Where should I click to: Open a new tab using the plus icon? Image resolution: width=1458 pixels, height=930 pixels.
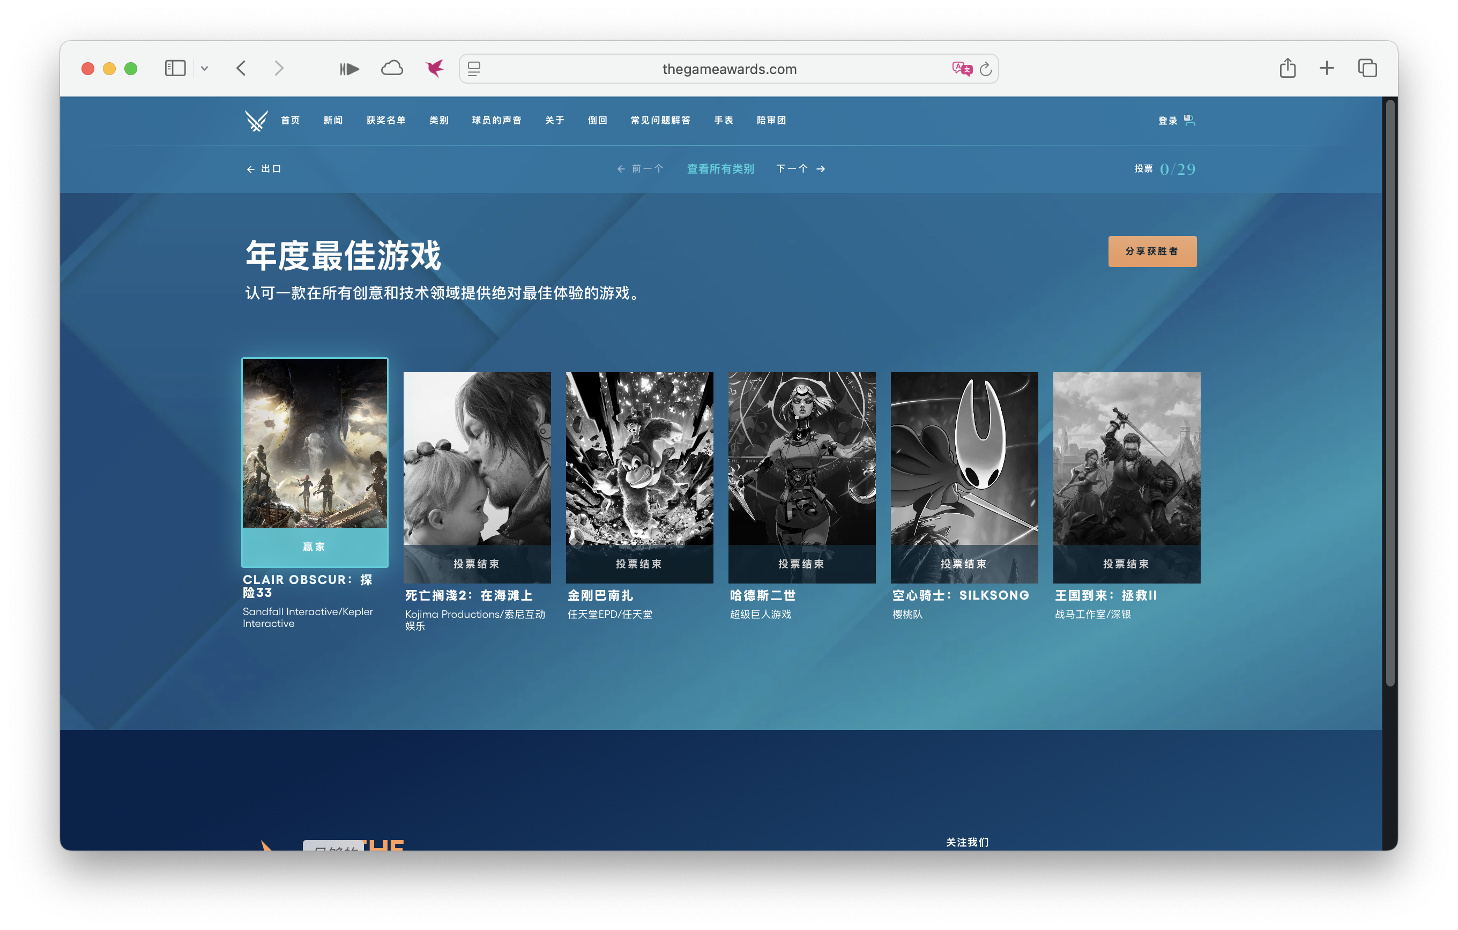1327,68
